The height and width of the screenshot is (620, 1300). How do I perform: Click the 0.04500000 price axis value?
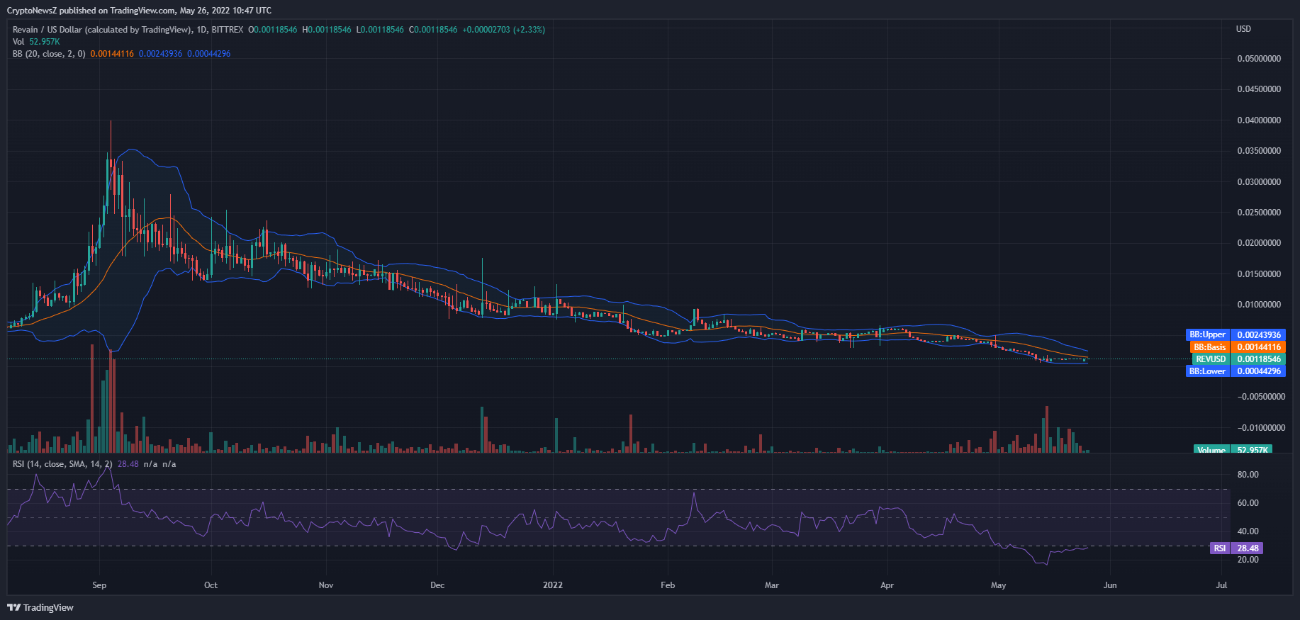click(1259, 89)
